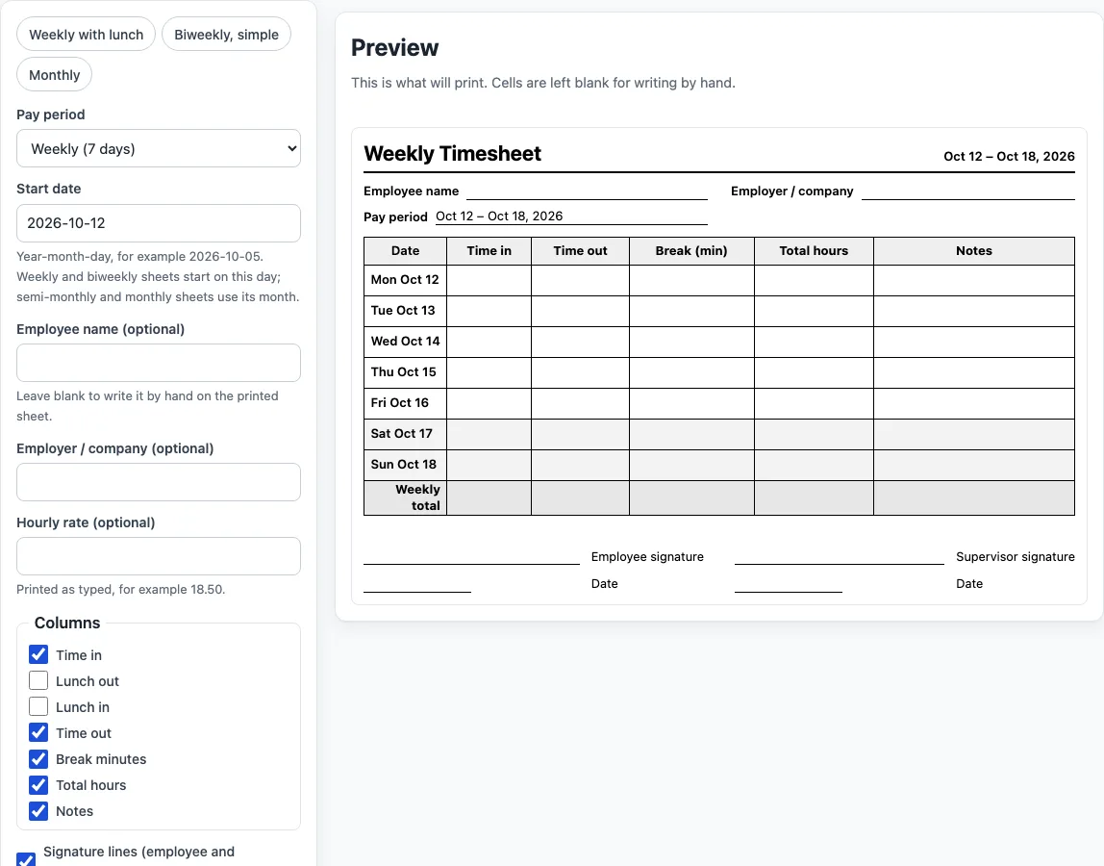Click the Weekly total row label
The width and height of the screenshot is (1104, 866).
(405, 497)
